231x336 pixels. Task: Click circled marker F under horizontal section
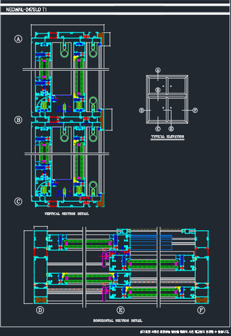click(x=201, y=310)
